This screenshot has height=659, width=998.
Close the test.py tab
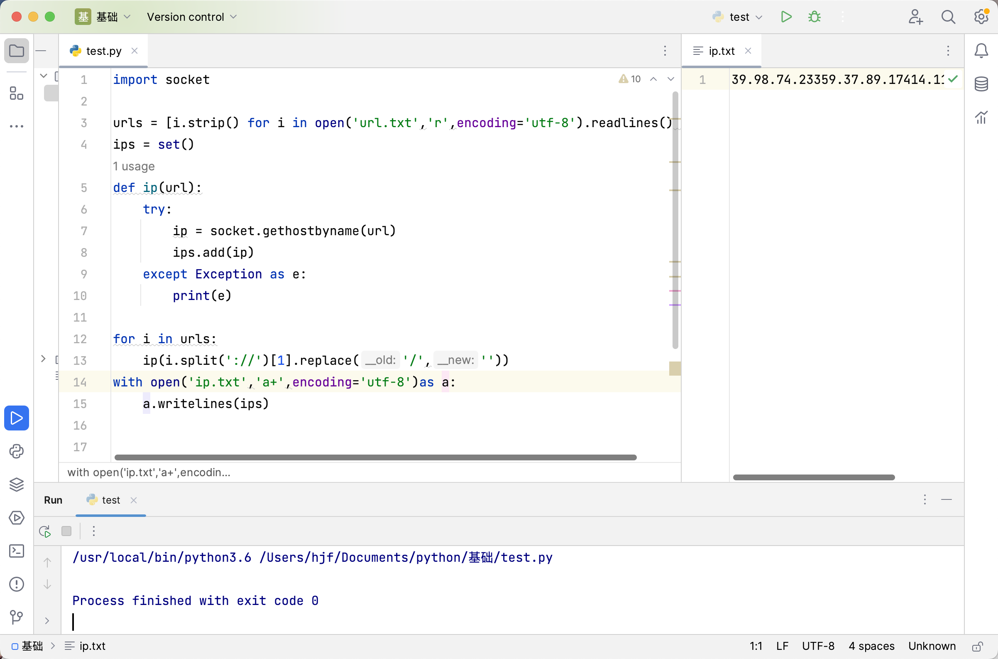(x=135, y=51)
